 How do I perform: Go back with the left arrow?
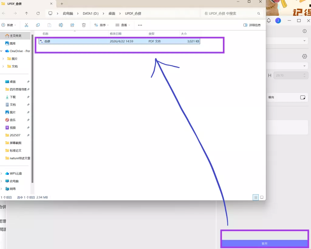click(x=4, y=13)
